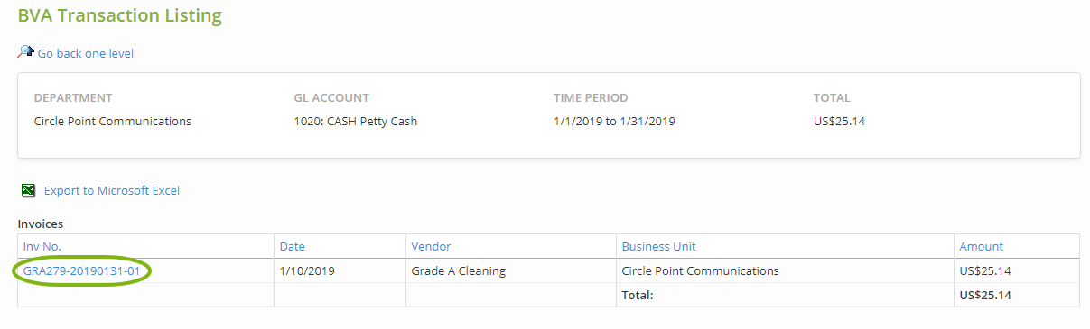This screenshot has height=329, width=1090.
Task: Sort invoices by Vendor column
Action: click(x=431, y=246)
